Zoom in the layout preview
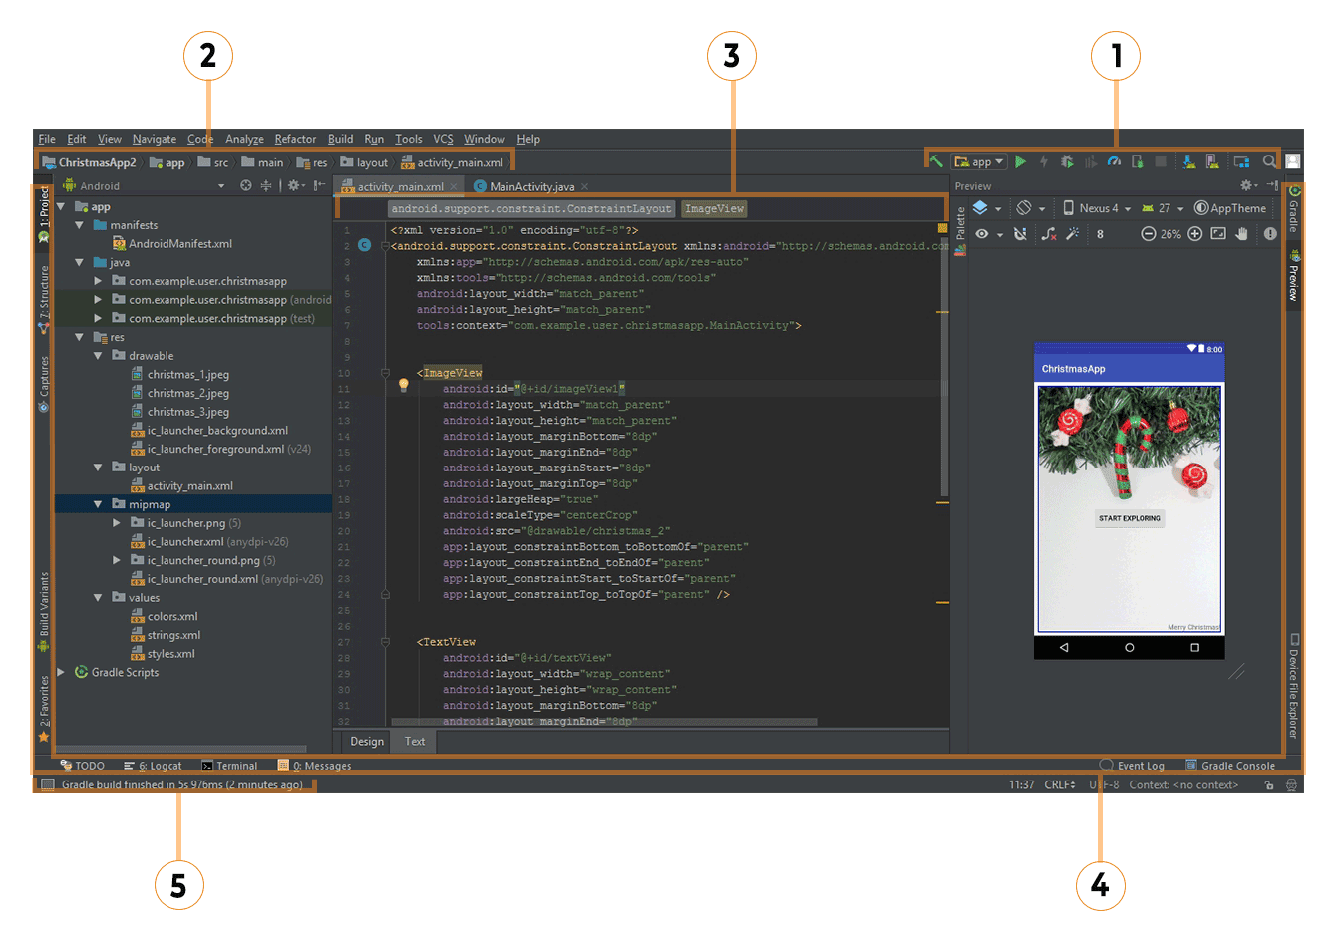This screenshot has width=1336, height=937. [x=1194, y=234]
